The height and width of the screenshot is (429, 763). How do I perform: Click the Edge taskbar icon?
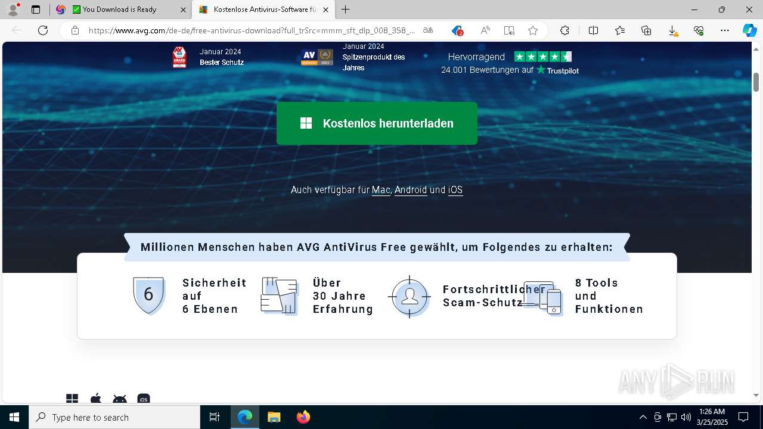[245, 417]
